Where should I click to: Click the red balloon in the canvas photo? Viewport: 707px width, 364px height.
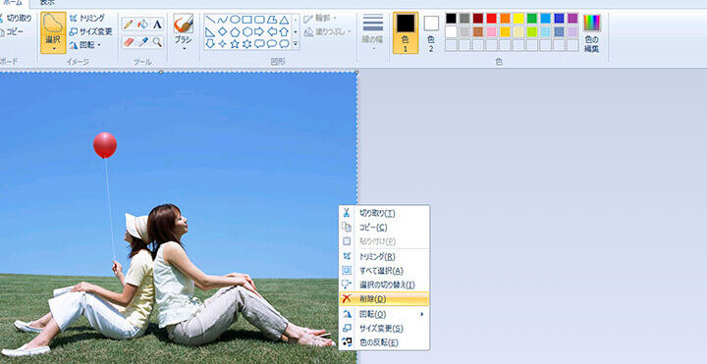(x=105, y=145)
